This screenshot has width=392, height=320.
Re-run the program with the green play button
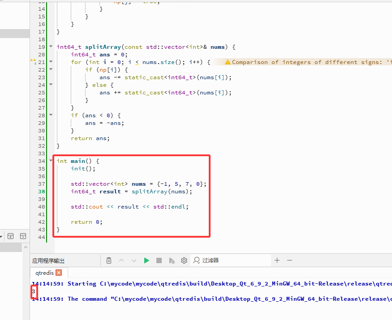click(146, 260)
